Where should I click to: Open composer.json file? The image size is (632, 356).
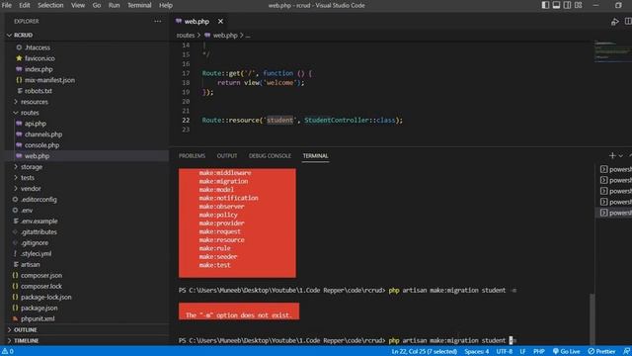41,276
